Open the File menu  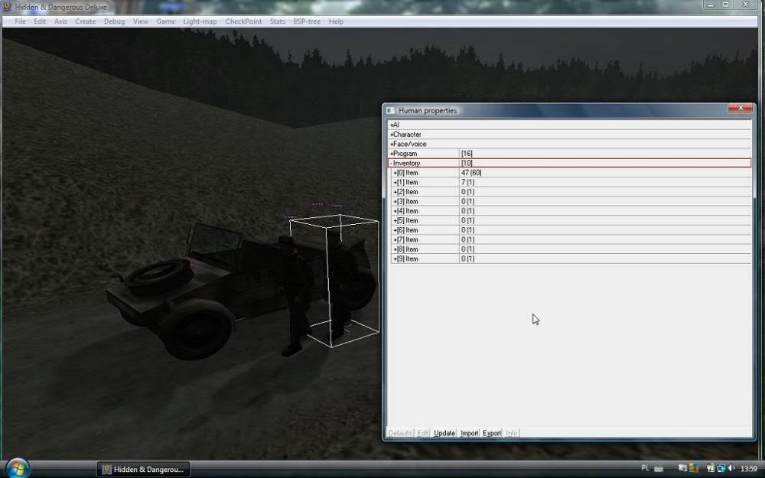tap(20, 21)
